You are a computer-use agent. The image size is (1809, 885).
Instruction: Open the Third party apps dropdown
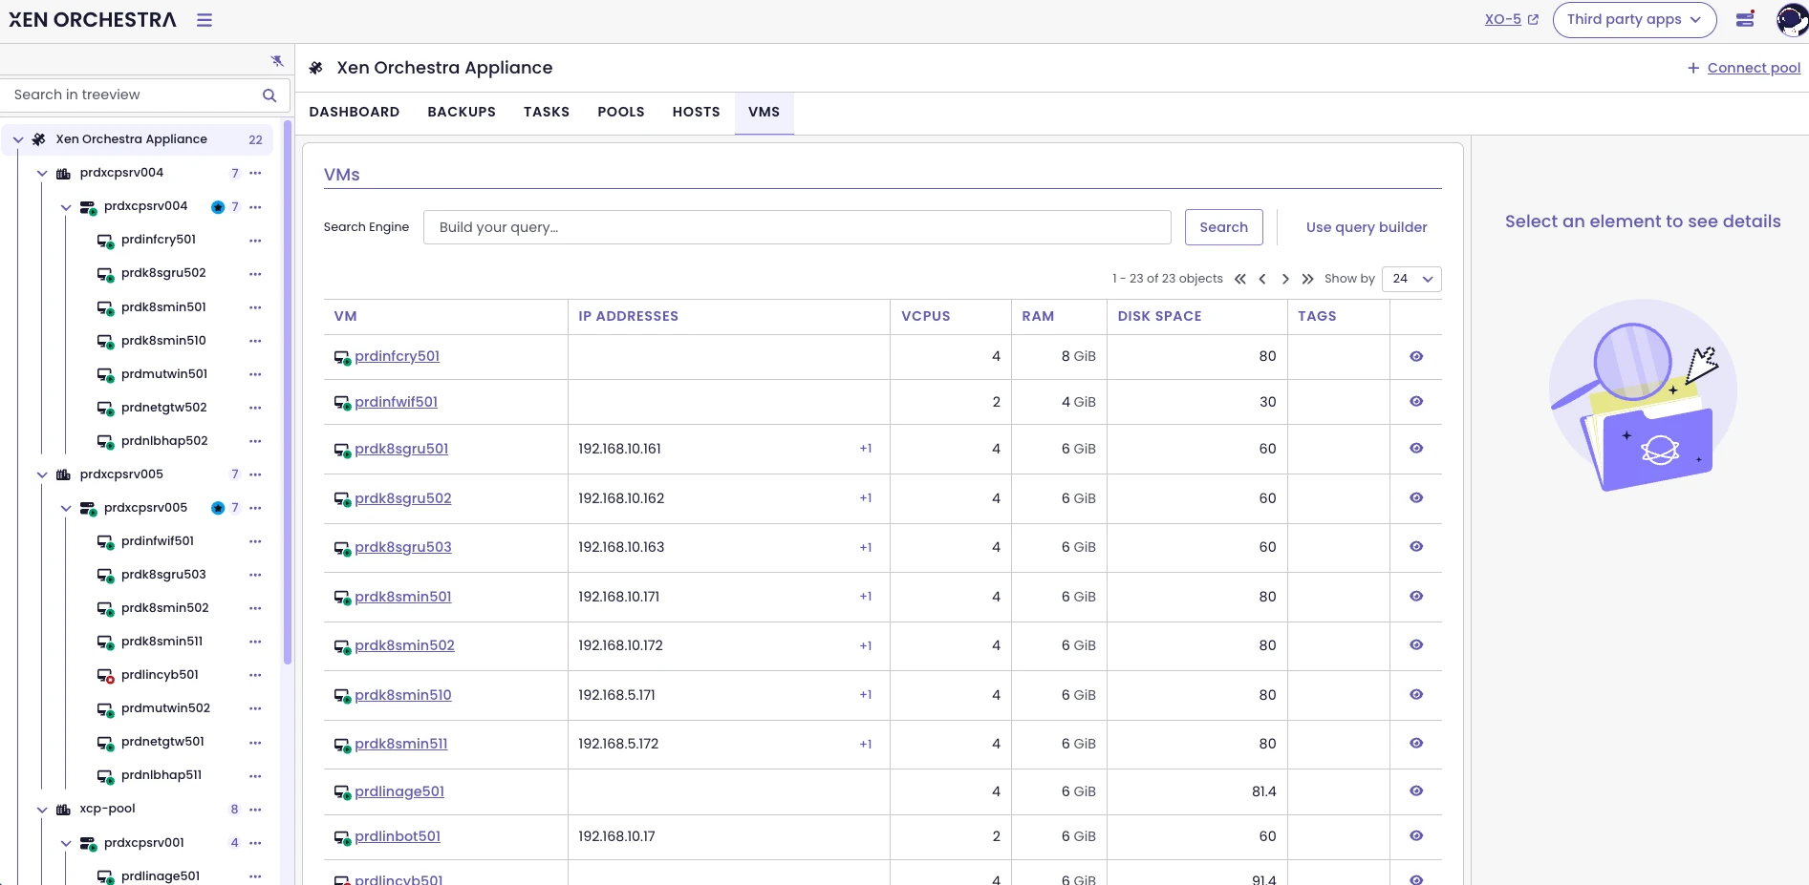click(x=1634, y=19)
